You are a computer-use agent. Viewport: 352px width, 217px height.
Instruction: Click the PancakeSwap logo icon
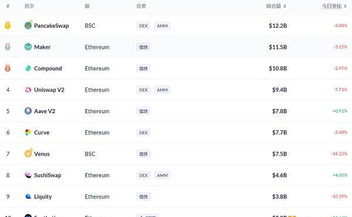pyautogui.click(x=28, y=25)
